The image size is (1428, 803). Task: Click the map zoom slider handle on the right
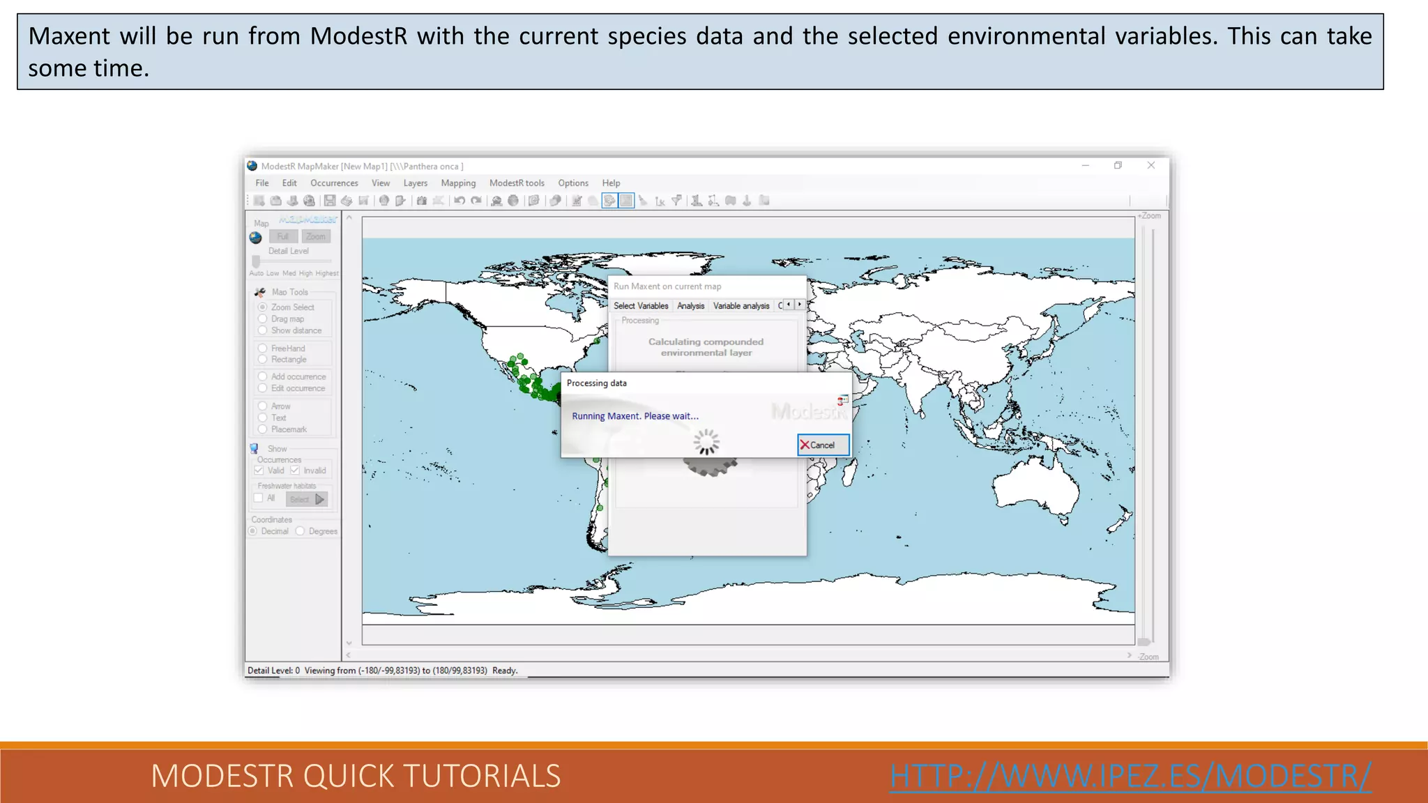pyautogui.click(x=1144, y=641)
